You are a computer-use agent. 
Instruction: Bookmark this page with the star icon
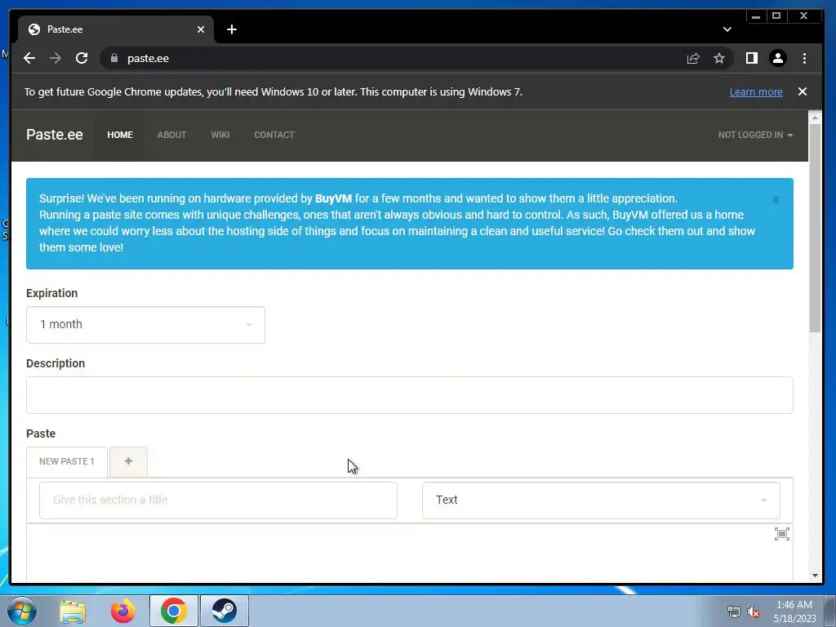[x=719, y=58]
